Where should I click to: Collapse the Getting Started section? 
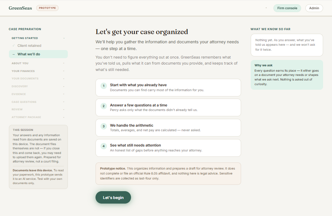[64, 38]
